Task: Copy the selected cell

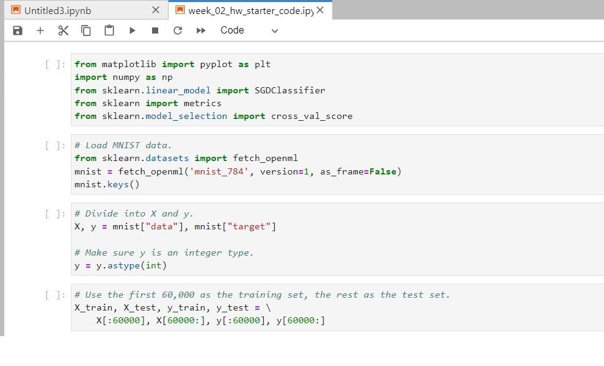Action: (x=86, y=30)
